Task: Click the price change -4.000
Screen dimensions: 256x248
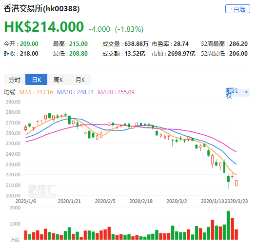Action: (x=99, y=29)
